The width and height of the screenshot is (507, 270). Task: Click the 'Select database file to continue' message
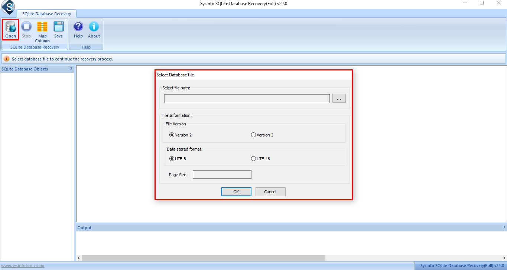click(62, 59)
